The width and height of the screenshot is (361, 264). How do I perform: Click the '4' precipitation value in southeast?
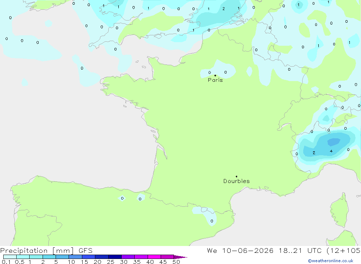pos(331,151)
